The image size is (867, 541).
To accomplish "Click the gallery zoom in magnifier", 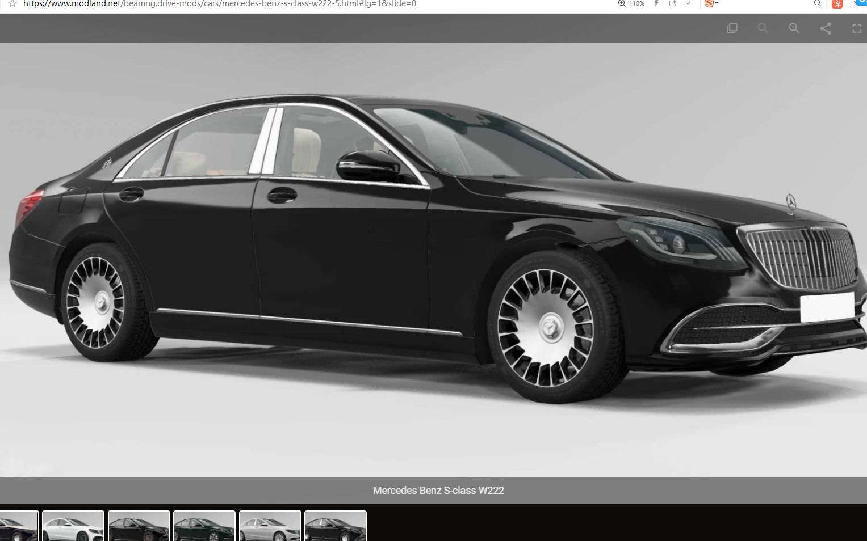I will [794, 28].
